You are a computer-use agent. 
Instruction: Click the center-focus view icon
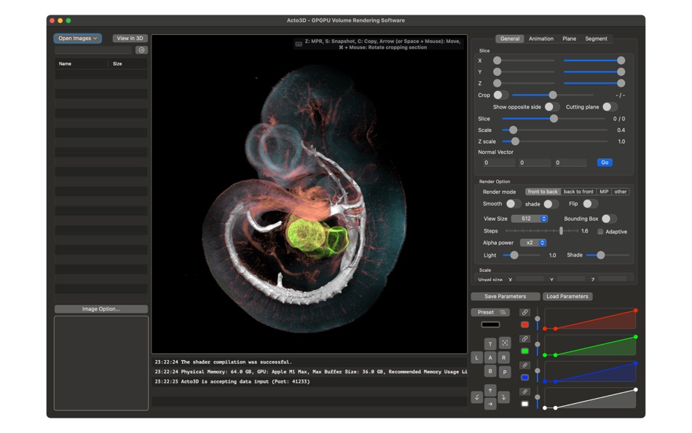[x=504, y=343]
